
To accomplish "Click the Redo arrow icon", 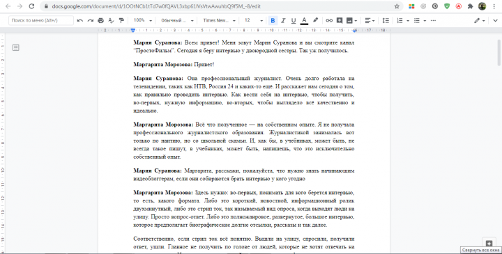I will (x=90, y=20).
